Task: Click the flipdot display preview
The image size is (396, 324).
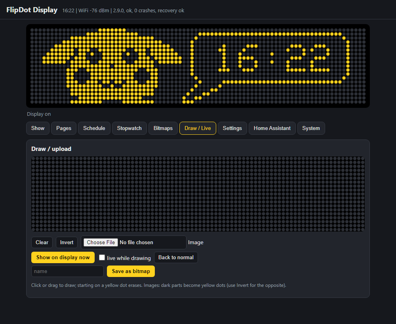Action: pyautogui.click(x=198, y=66)
